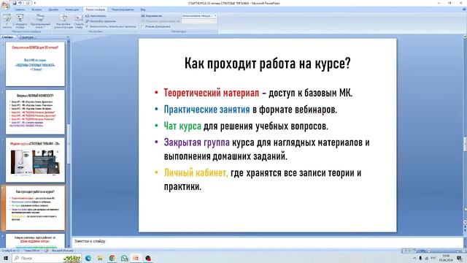Click the blue text 'Практические занятия'
The height and width of the screenshot is (263, 467).
[x=207, y=110]
